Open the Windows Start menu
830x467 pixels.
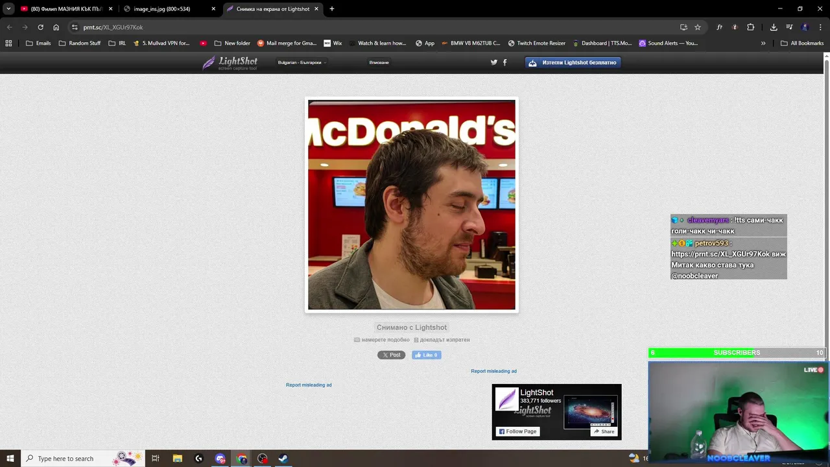pos(10,459)
